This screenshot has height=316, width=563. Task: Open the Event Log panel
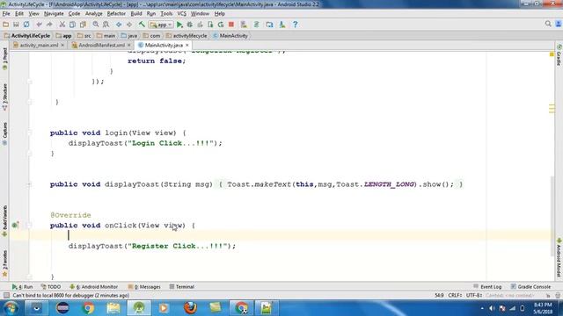pos(487,287)
